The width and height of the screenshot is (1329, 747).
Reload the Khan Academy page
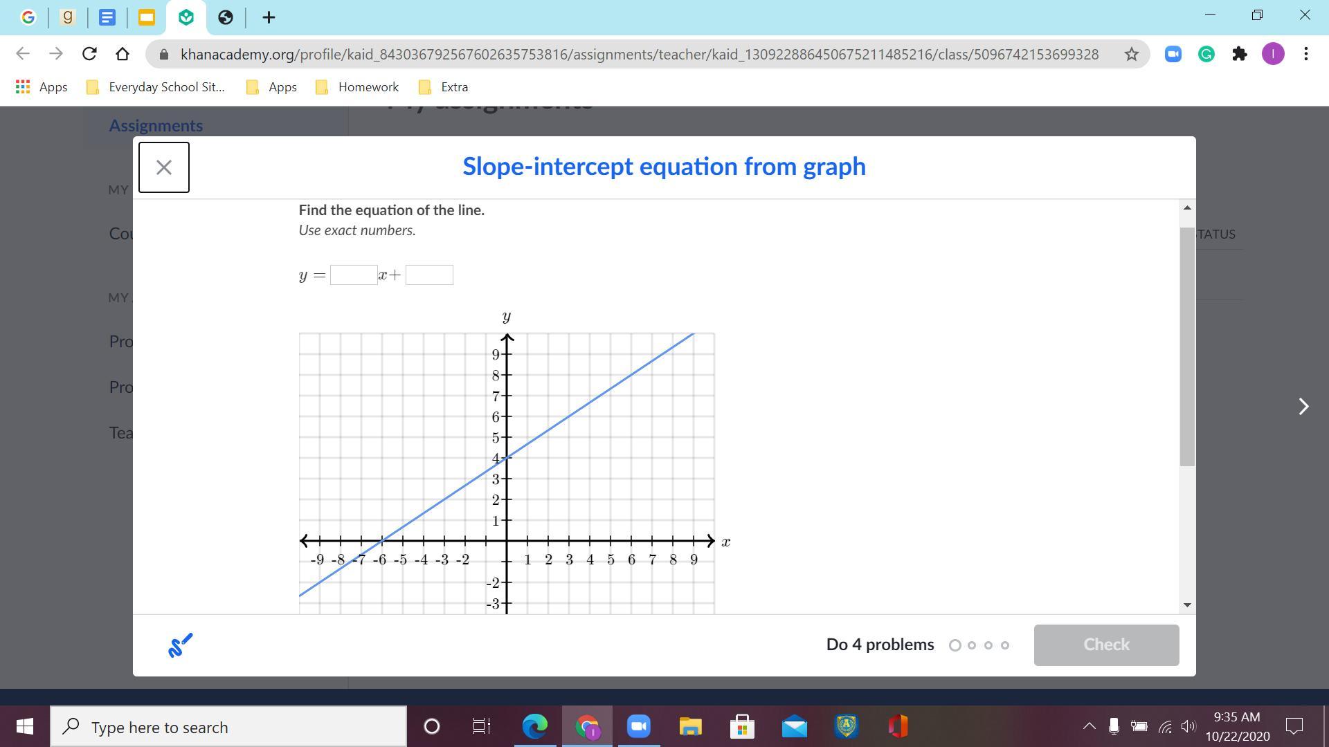[89, 54]
